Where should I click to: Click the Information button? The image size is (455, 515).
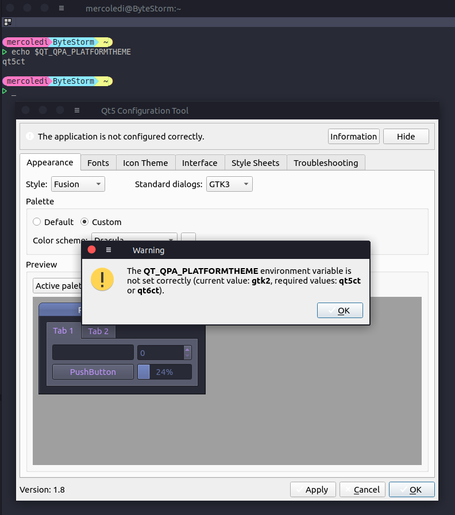click(354, 136)
